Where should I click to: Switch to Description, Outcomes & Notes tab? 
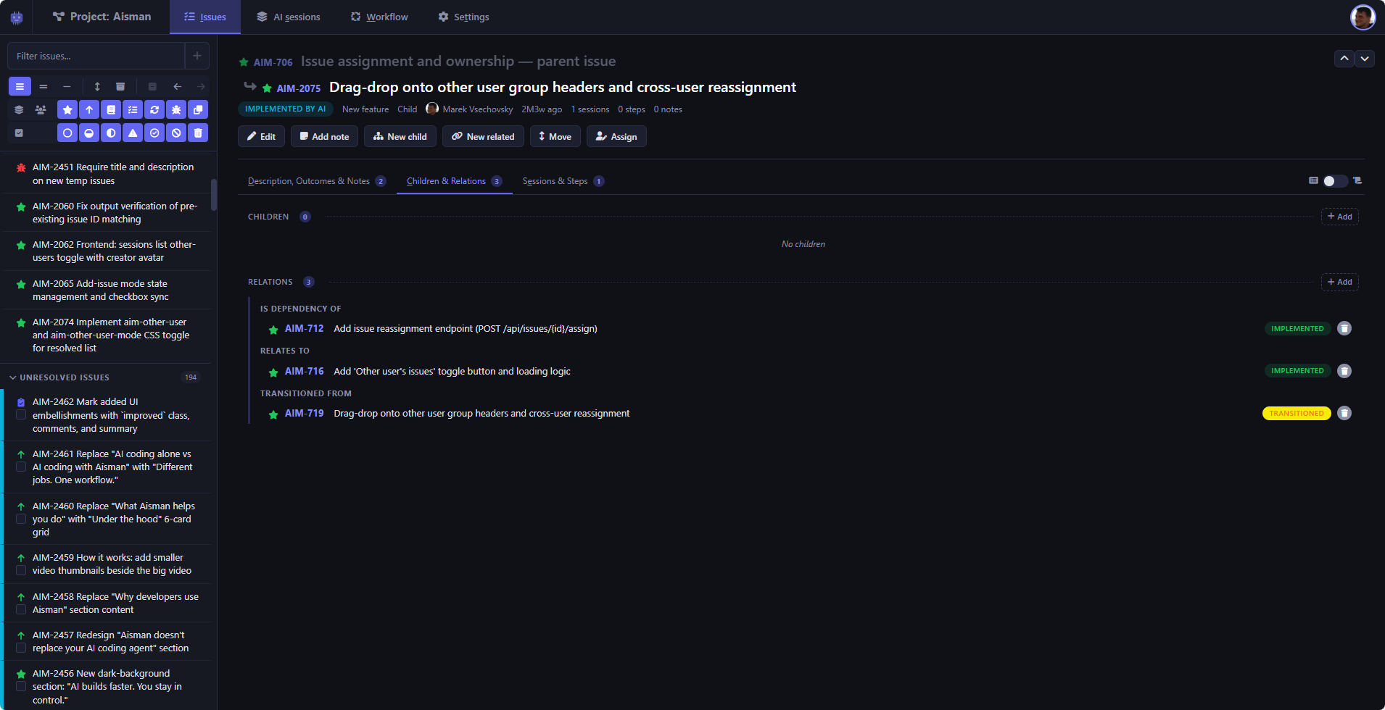[317, 181]
